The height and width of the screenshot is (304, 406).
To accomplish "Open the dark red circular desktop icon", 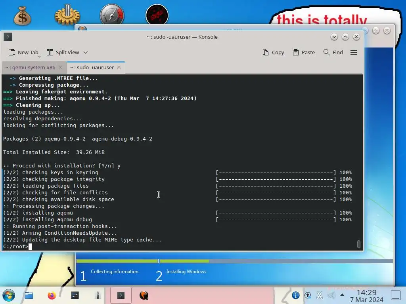I will (x=157, y=15).
